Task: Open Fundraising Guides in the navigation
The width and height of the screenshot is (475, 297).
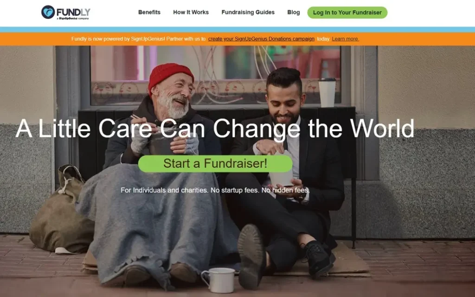Action: pos(248,12)
